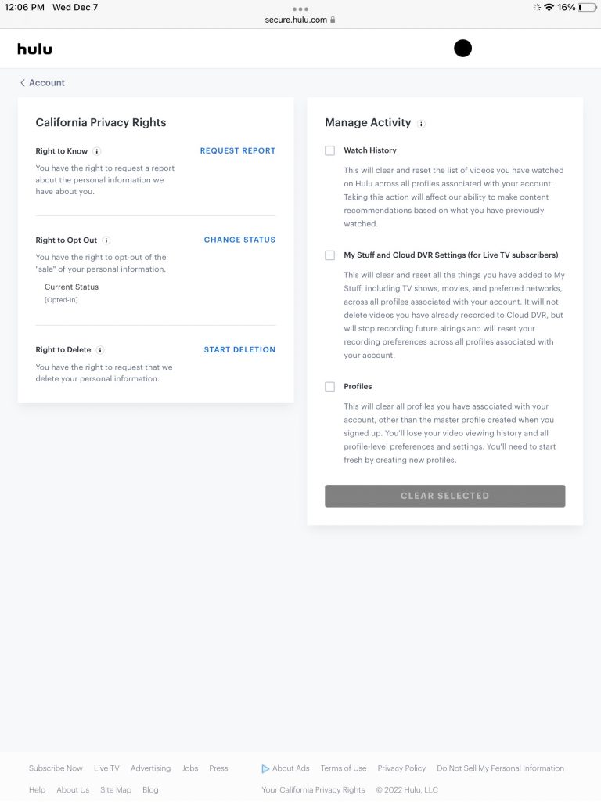Click REQUEST REPORT for Right to Know
The image size is (601, 802).
tap(237, 150)
